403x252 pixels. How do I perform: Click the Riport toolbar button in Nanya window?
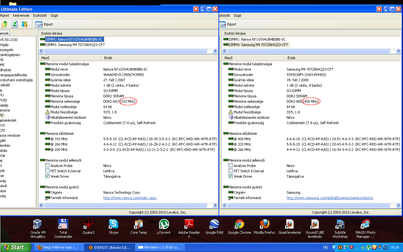coord(44,24)
